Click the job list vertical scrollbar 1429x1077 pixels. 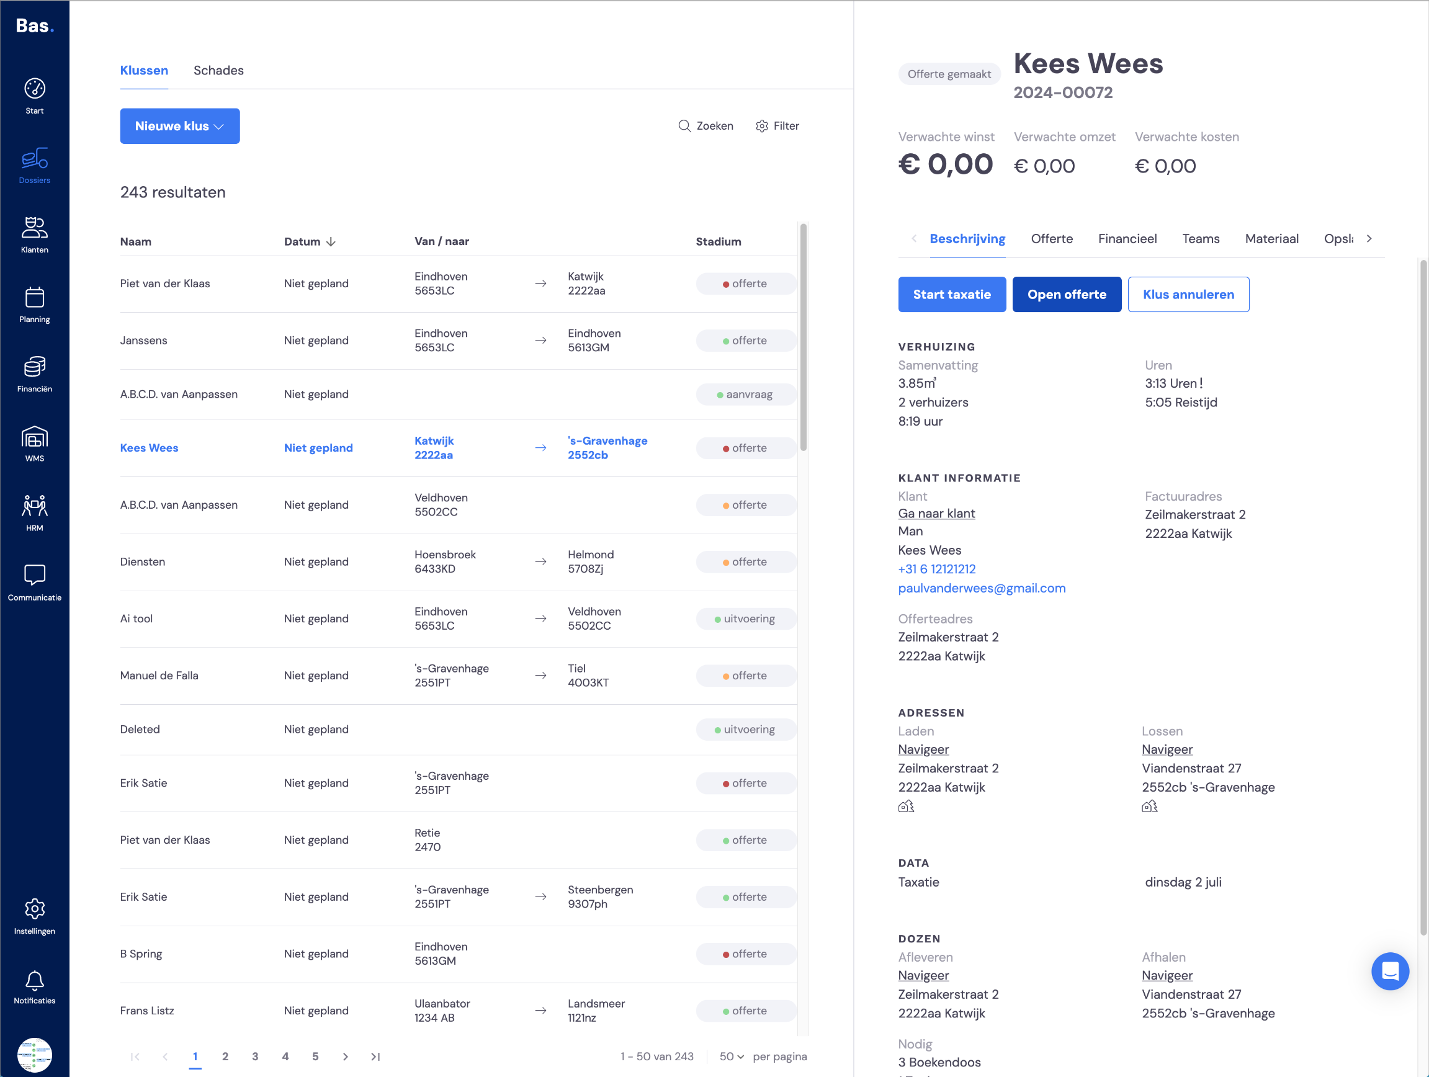pos(803,337)
